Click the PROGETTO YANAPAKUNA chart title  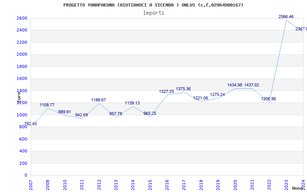point(153,5)
